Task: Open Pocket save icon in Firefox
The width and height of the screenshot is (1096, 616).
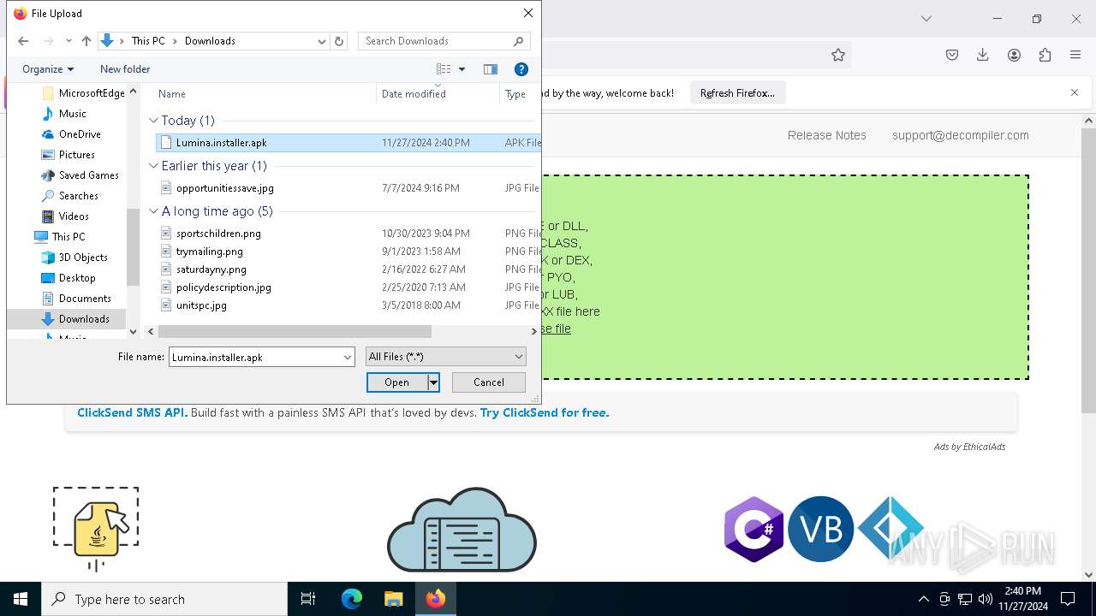Action: pos(952,55)
